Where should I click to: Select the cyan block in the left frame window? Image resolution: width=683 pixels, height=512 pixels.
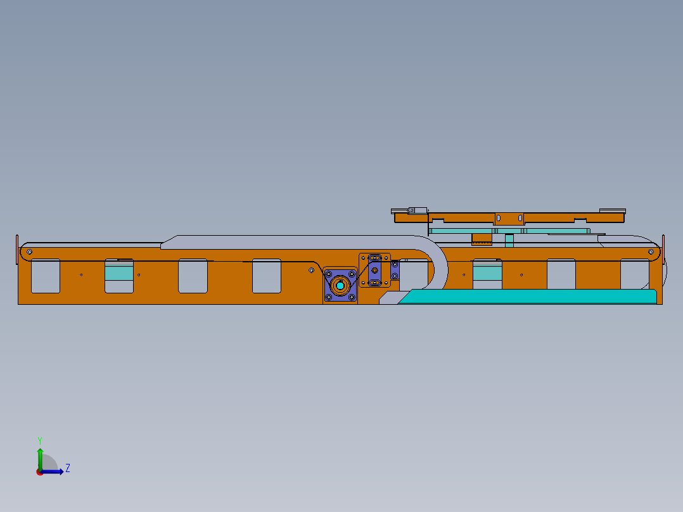click(x=119, y=272)
